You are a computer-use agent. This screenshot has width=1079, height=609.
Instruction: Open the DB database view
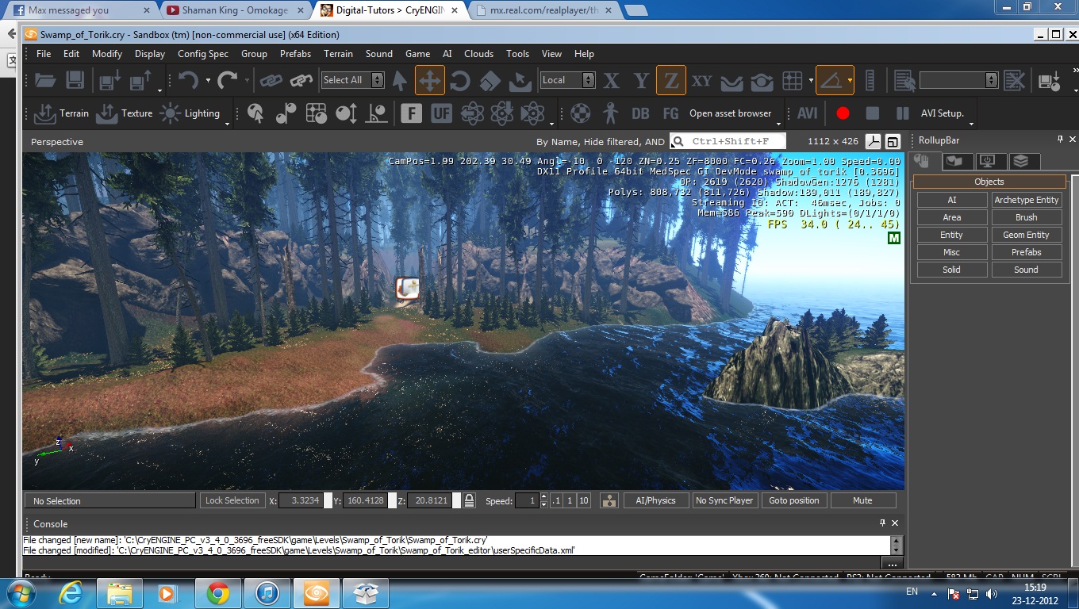(640, 113)
